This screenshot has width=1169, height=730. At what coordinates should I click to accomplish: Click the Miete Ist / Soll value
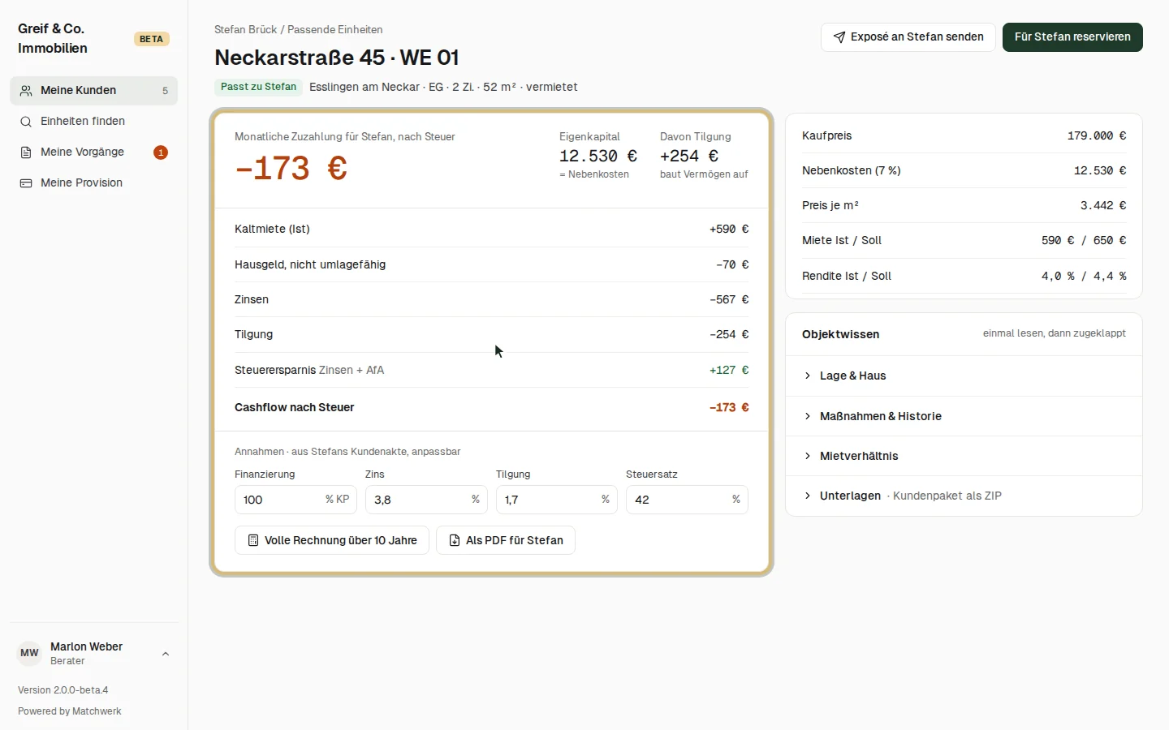[1084, 240]
